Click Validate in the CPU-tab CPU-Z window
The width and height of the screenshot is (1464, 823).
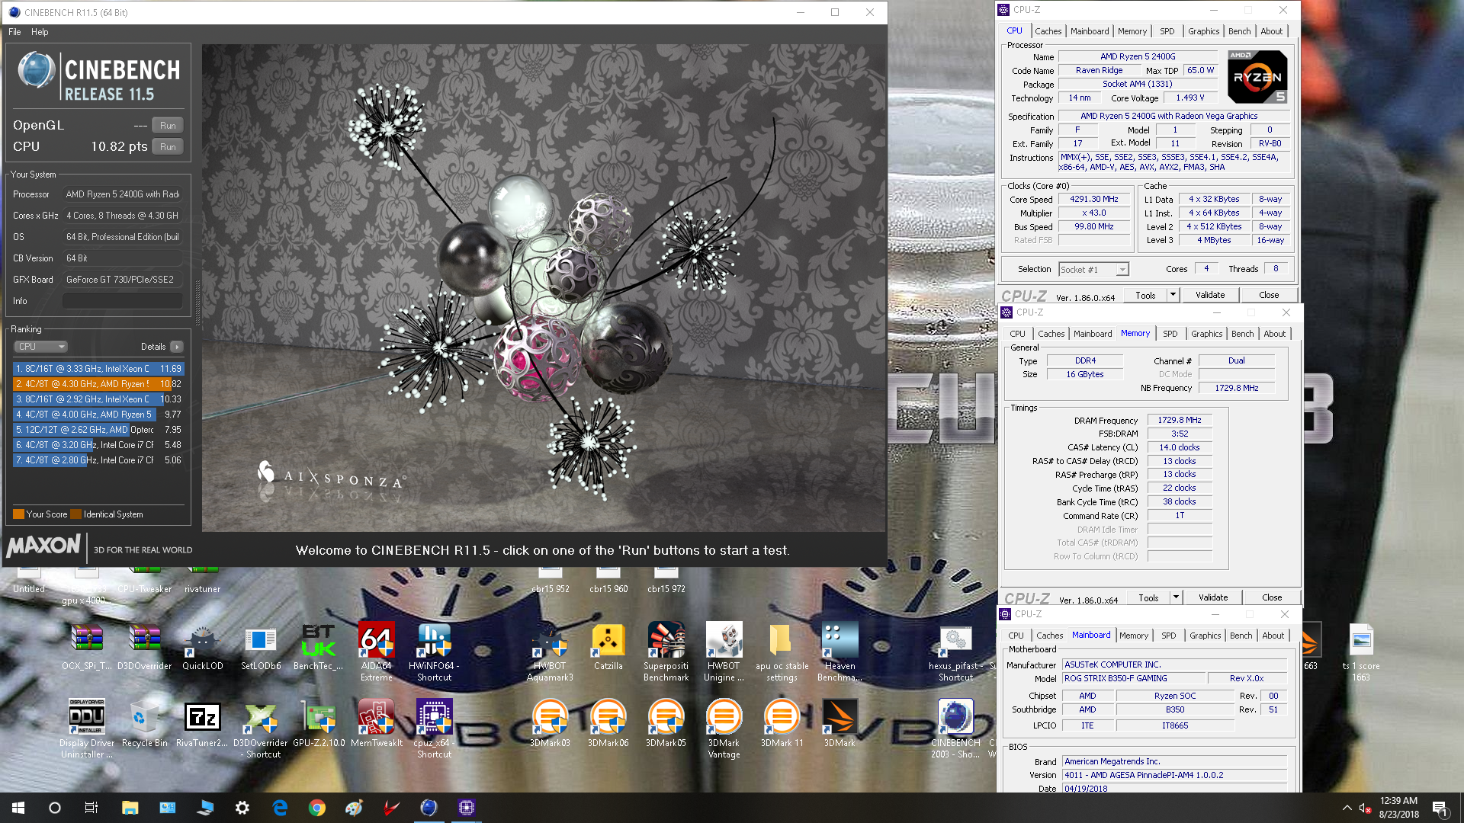[x=1209, y=295]
